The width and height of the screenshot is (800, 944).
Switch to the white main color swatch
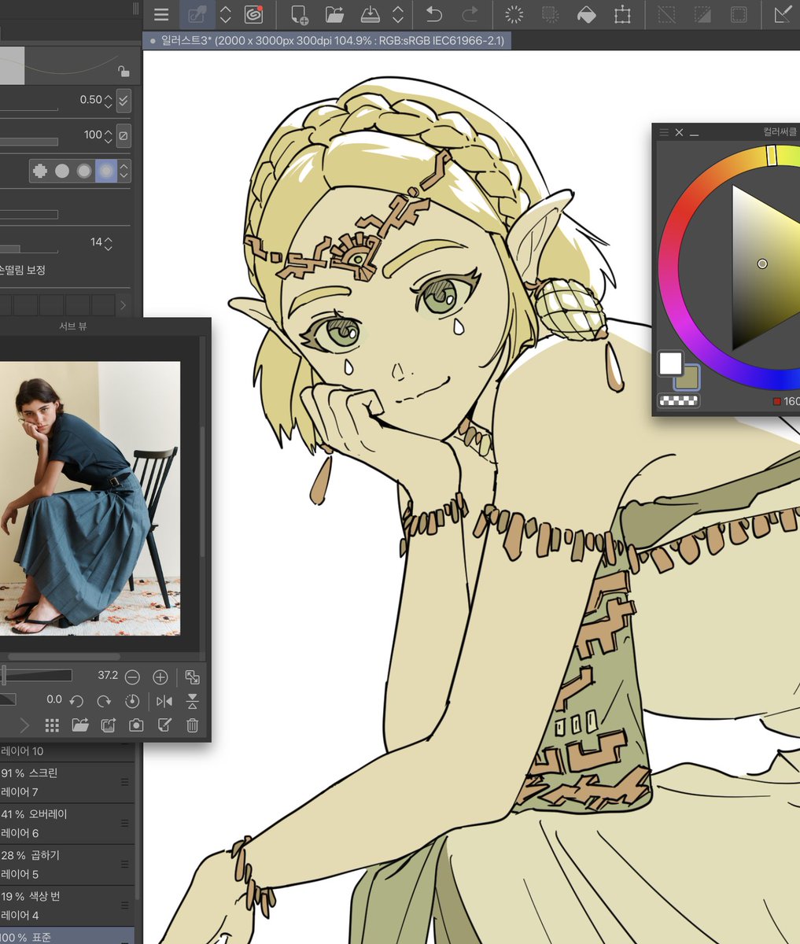tap(670, 363)
